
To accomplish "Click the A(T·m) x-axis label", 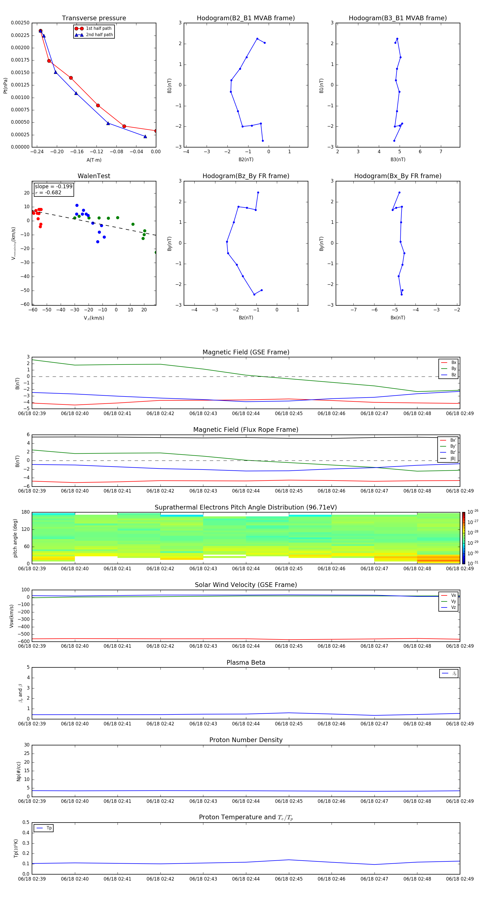I will [94, 160].
